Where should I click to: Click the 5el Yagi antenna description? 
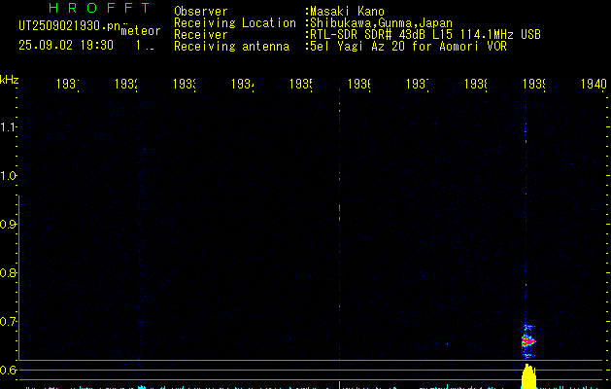pos(408,46)
